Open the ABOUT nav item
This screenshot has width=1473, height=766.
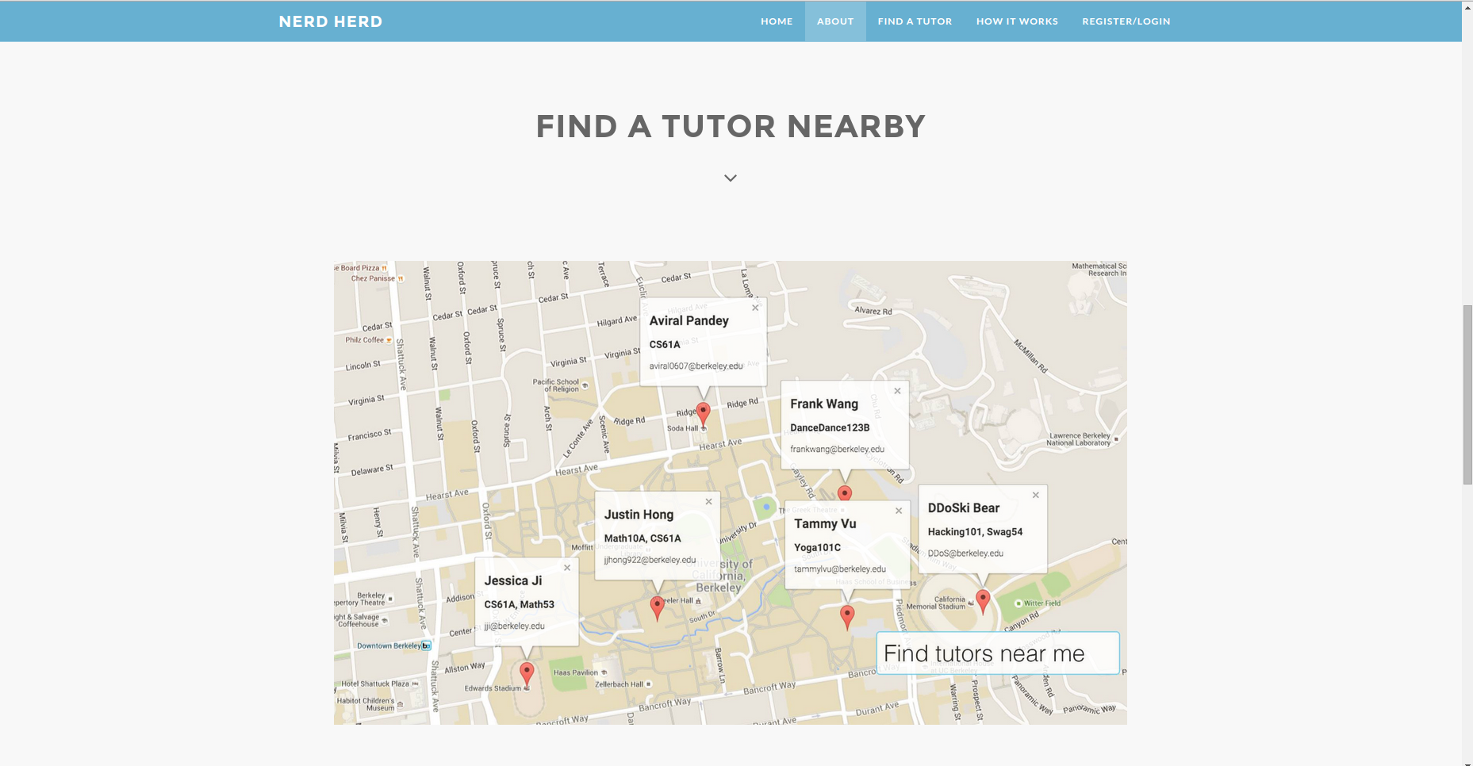835,21
